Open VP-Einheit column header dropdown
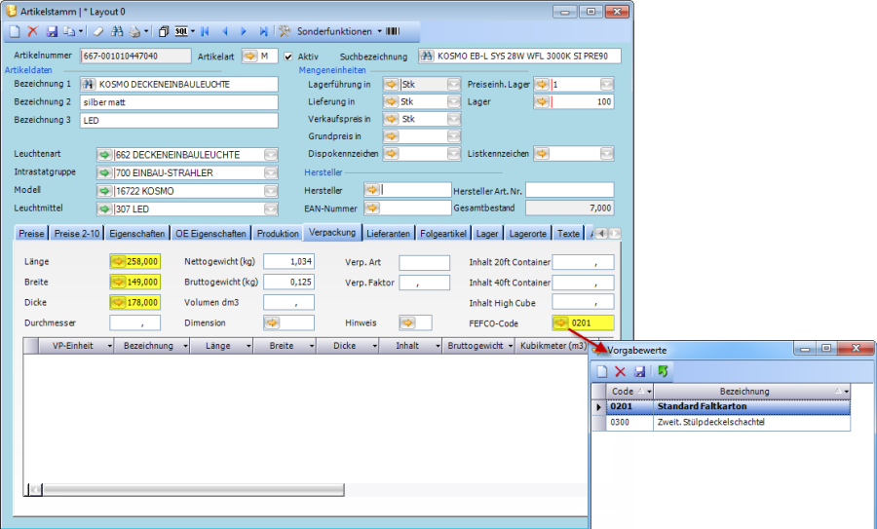The height and width of the screenshot is (529, 877). coord(108,346)
